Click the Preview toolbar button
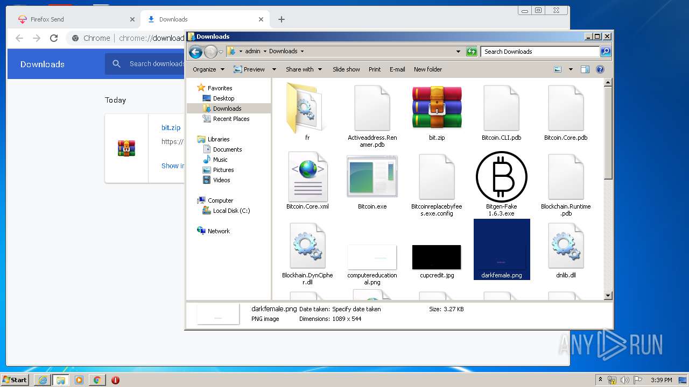 pyautogui.click(x=249, y=69)
